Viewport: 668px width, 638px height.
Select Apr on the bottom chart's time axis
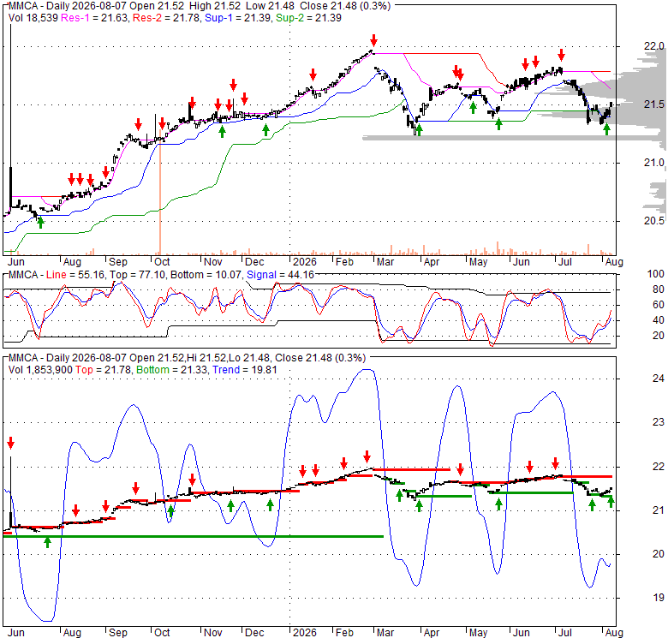[x=431, y=633]
